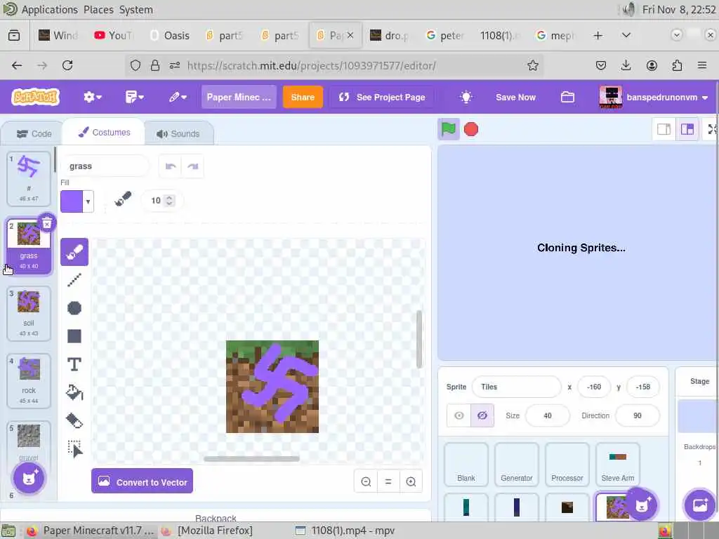The width and height of the screenshot is (719, 539).
Task: Click the orange Share button
Action: [x=303, y=97]
